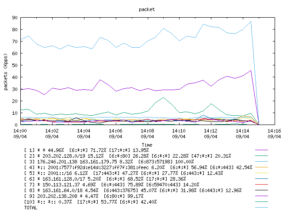Click the y-axis value 60
This screenshot has width=283, height=212.
click(x=15, y=53)
